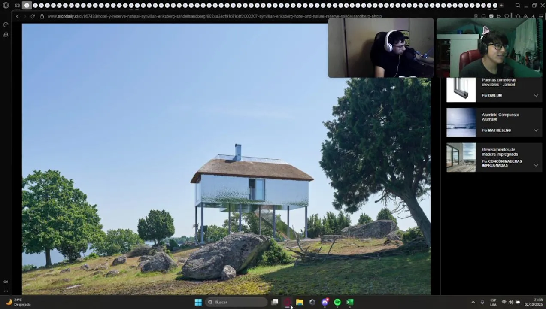This screenshot has height=309, width=546.
Task: Focus the archdaily.cl address bar
Action: click(215, 16)
